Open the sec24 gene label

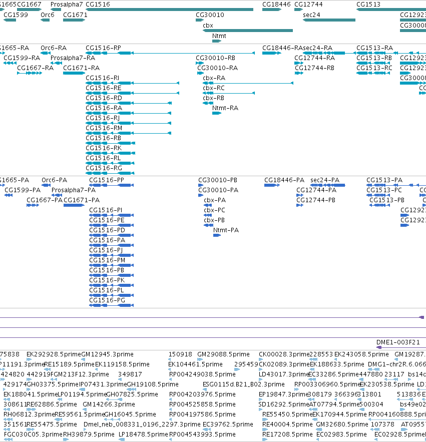pos(311,15)
